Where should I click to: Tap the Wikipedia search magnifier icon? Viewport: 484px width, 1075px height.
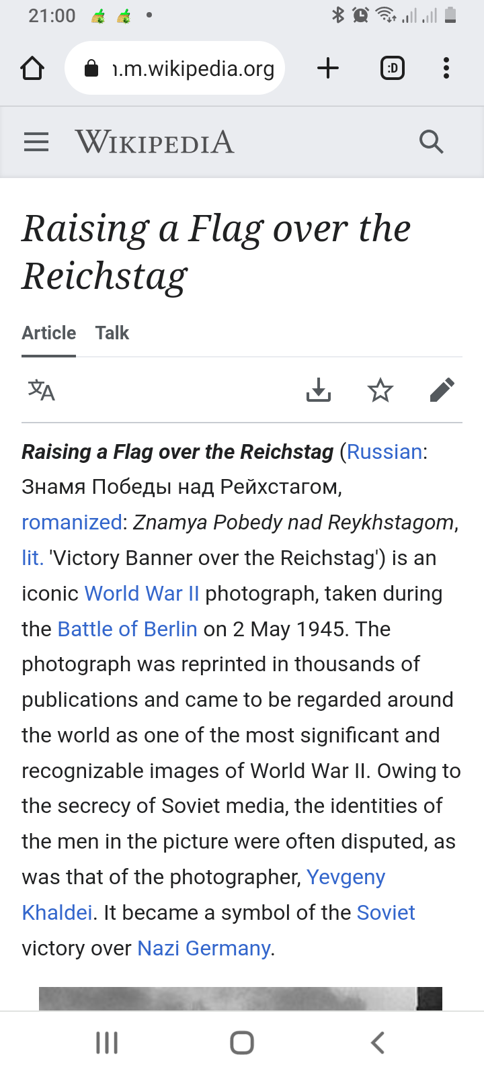pyautogui.click(x=431, y=142)
